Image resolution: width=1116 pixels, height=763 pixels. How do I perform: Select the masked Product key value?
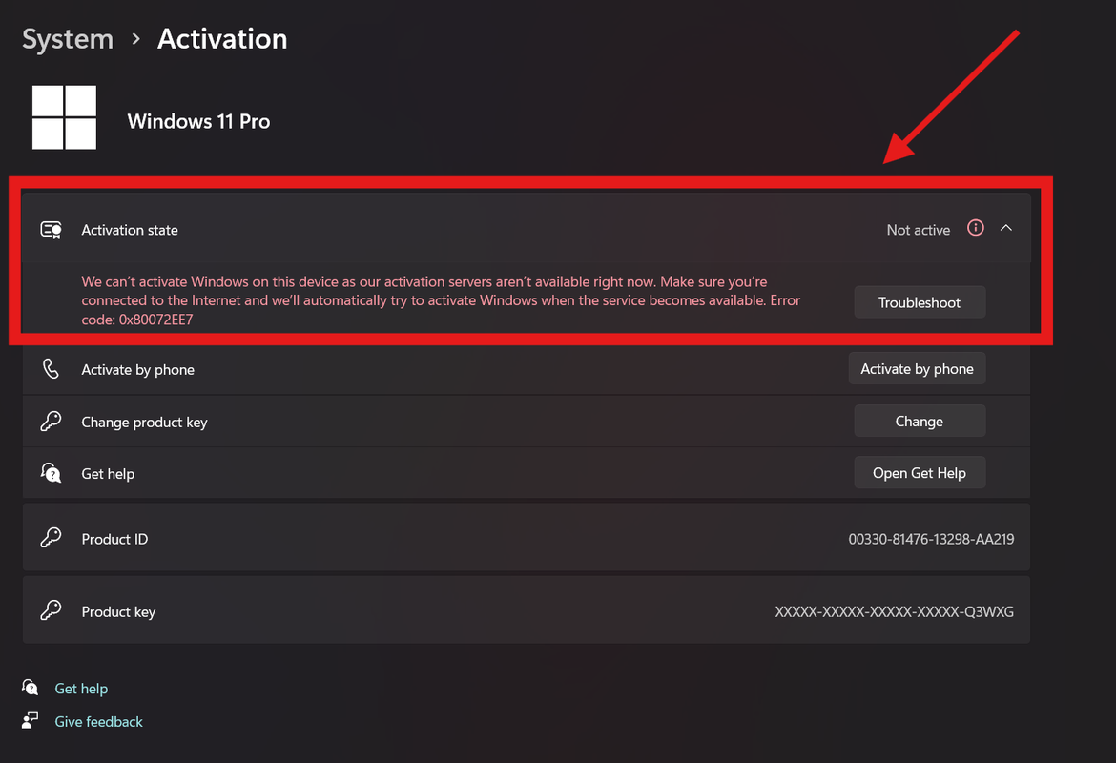pyautogui.click(x=895, y=611)
